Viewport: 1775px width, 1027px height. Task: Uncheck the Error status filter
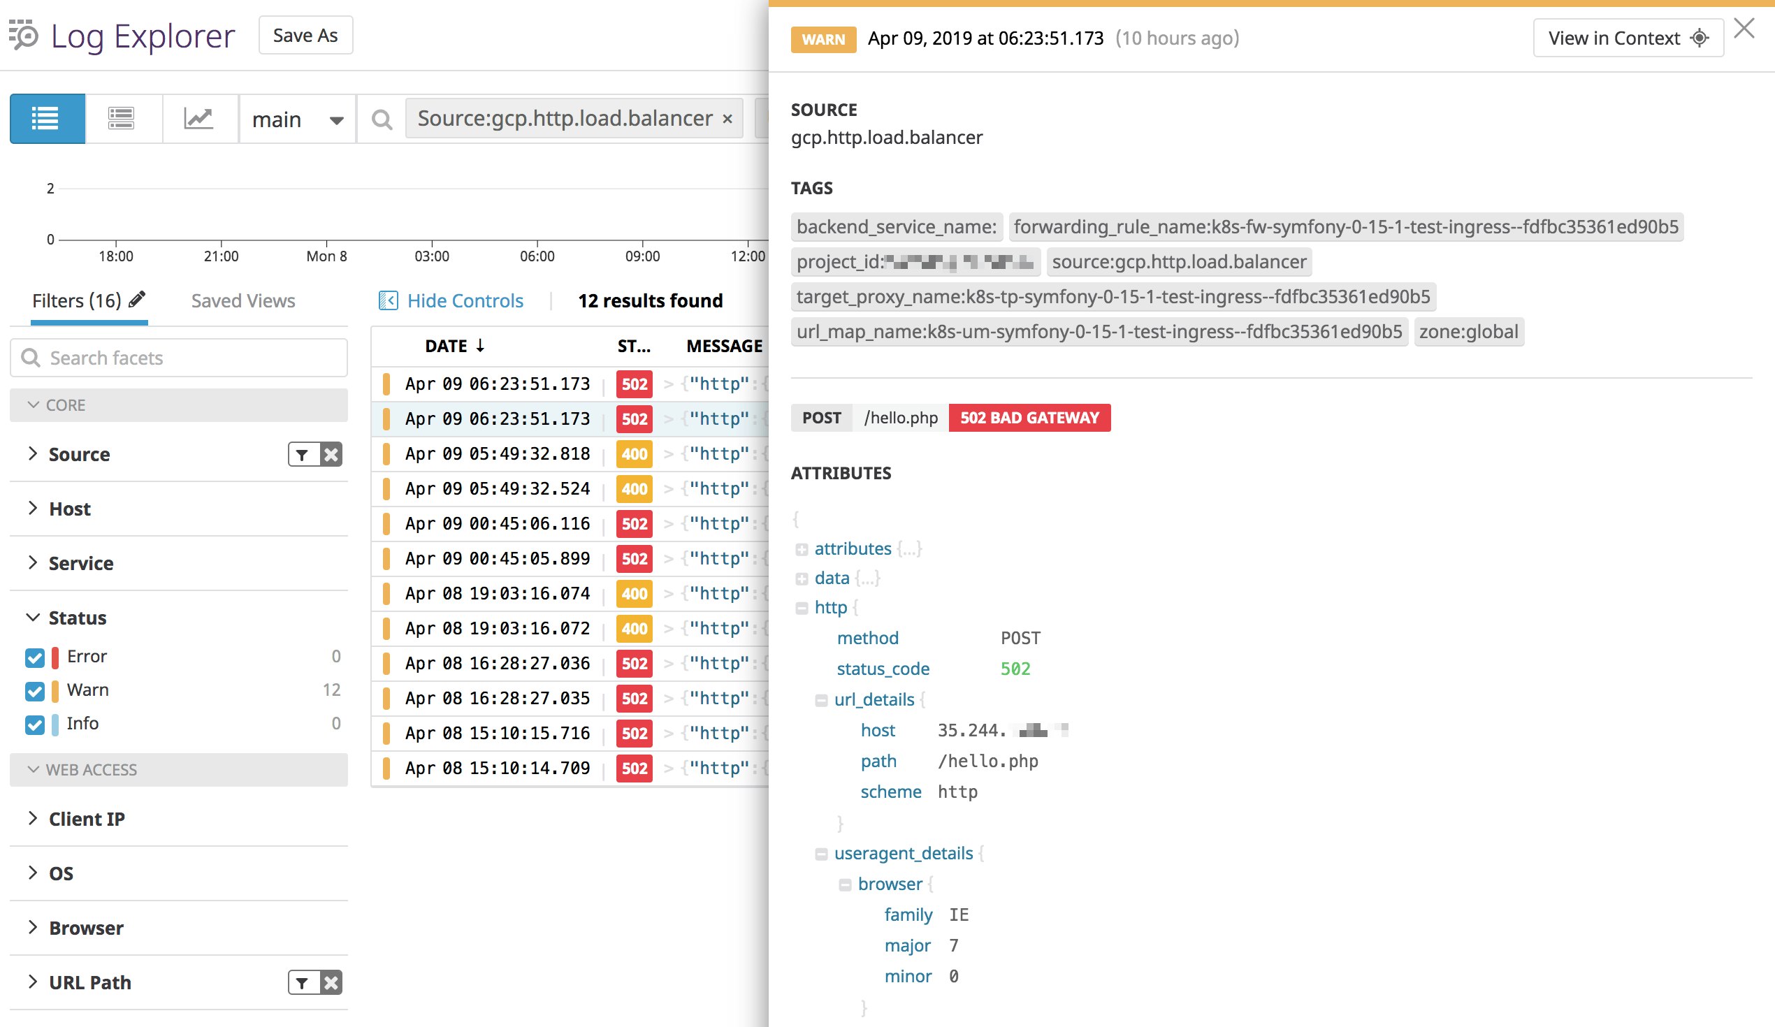coord(34,657)
